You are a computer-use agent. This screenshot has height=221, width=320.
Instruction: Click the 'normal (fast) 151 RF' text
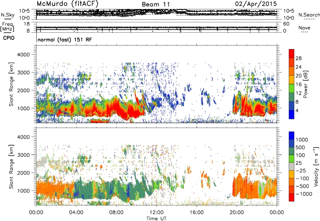tap(65, 39)
